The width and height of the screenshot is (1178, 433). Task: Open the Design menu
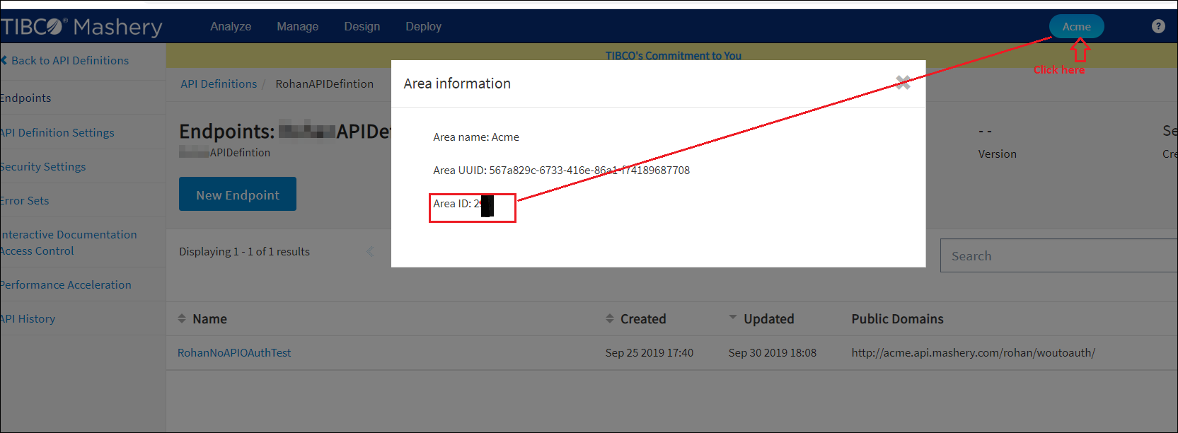(362, 26)
